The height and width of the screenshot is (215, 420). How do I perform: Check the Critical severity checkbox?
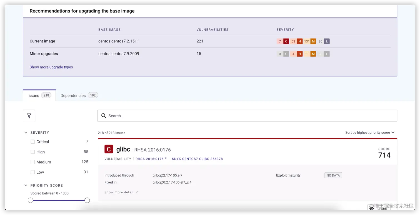[x=33, y=142]
